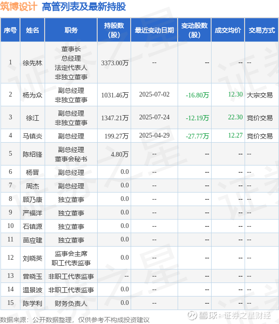The width and height of the screenshot is (279, 324).
Task: Select the name 徐先林
Action: 33,63
